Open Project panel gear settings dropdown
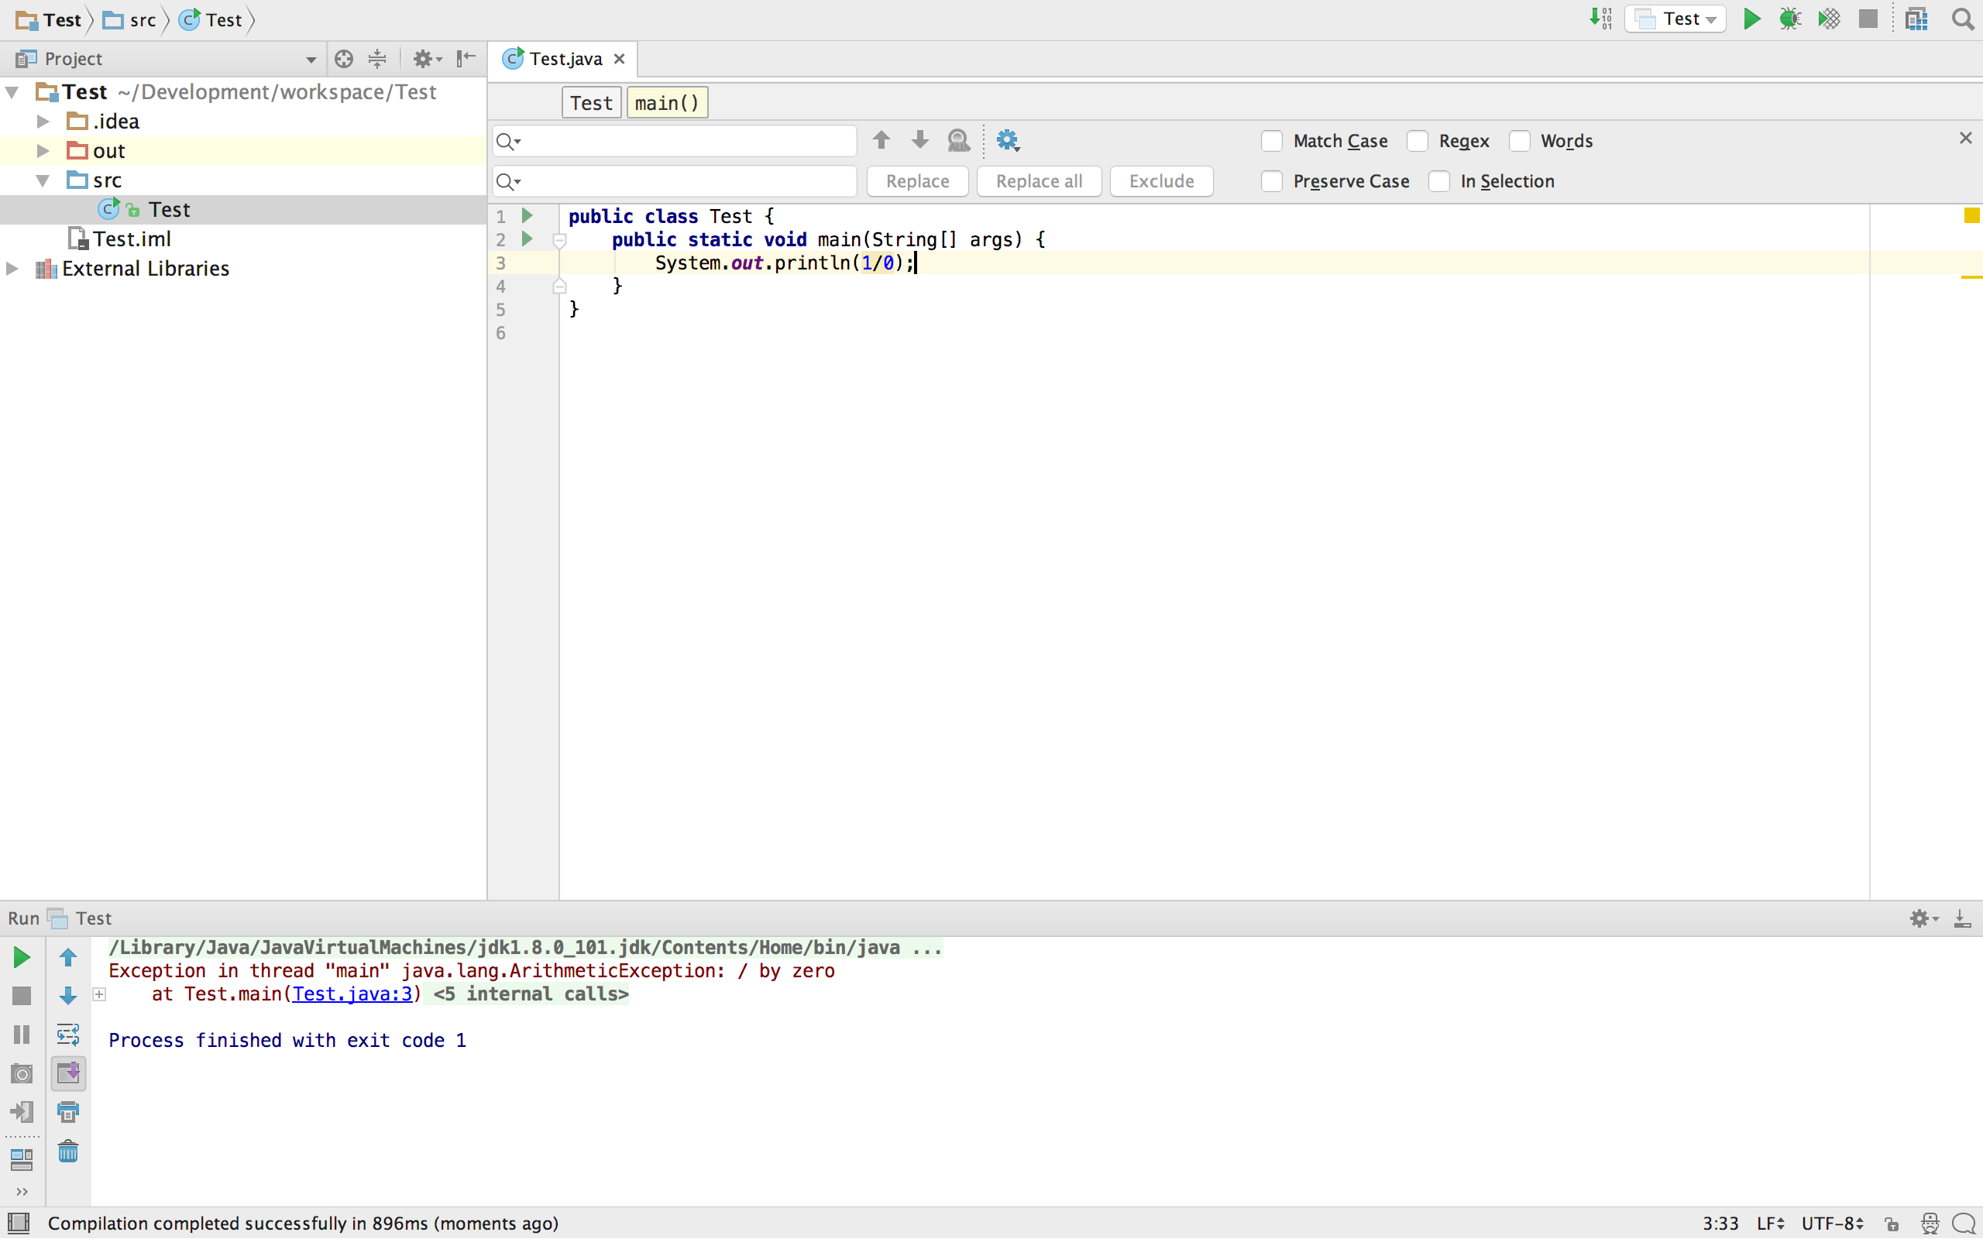The image size is (1983, 1239). click(x=427, y=58)
